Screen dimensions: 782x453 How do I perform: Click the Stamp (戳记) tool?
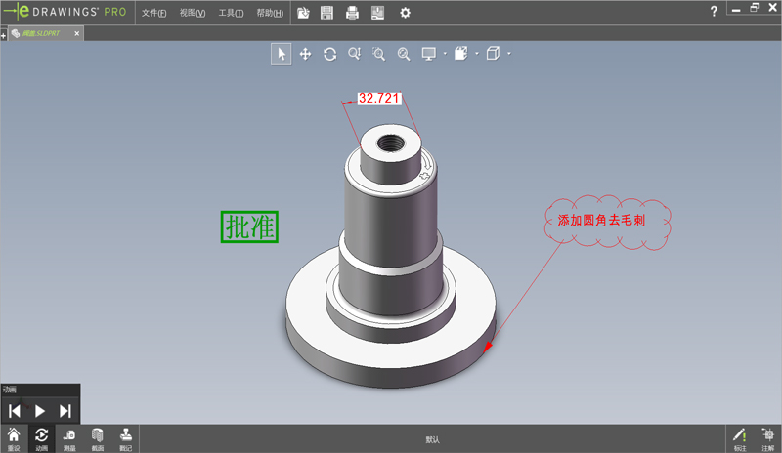(x=126, y=437)
